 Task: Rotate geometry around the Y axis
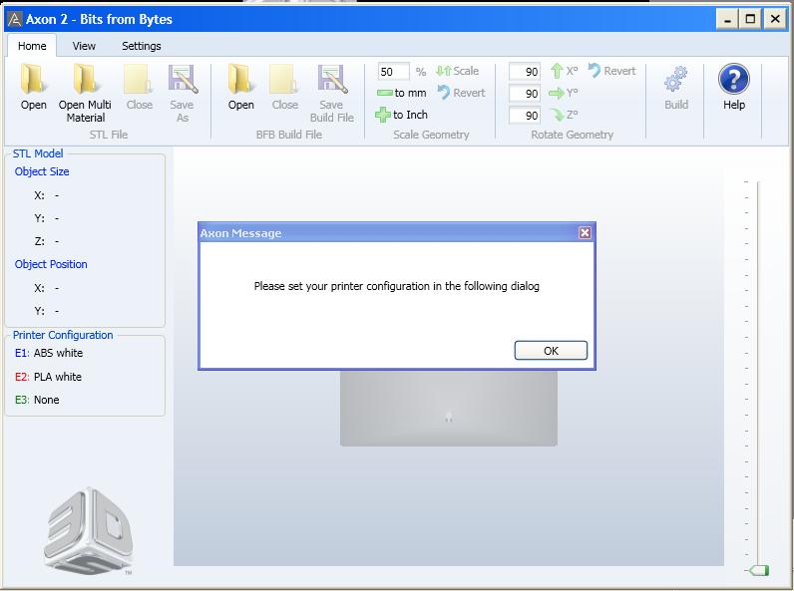(564, 93)
